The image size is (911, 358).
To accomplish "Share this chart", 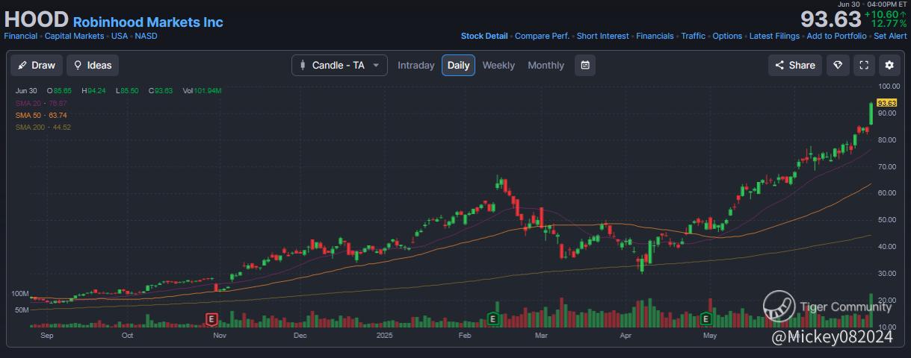I will click(795, 66).
